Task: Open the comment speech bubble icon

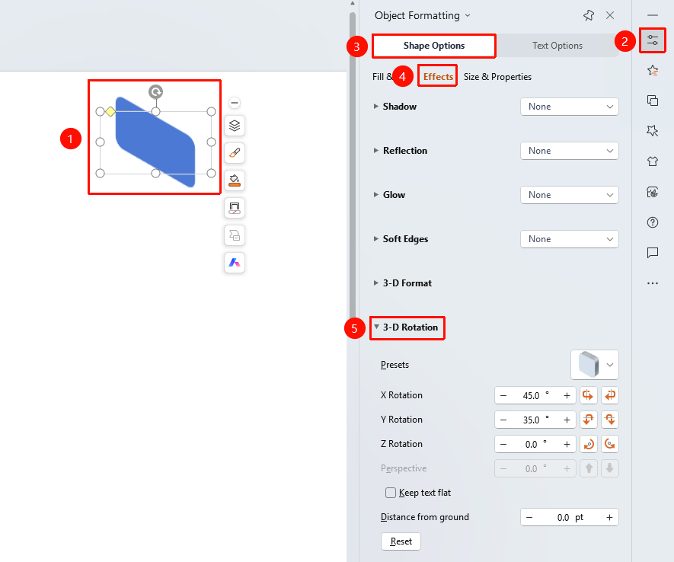Action: click(x=652, y=253)
